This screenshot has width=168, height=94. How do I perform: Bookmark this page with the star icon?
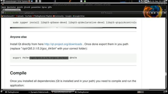[152, 13]
